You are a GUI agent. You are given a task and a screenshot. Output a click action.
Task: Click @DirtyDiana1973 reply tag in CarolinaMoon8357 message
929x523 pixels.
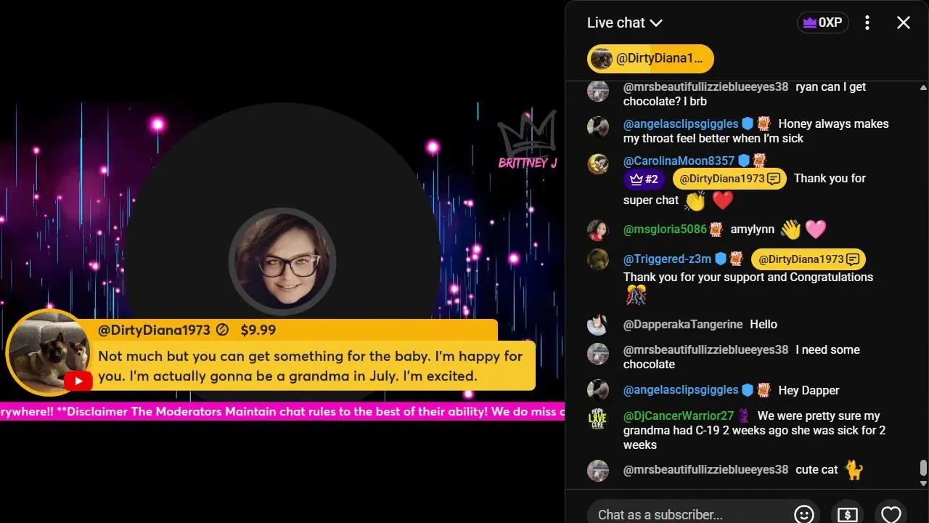coord(729,179)
